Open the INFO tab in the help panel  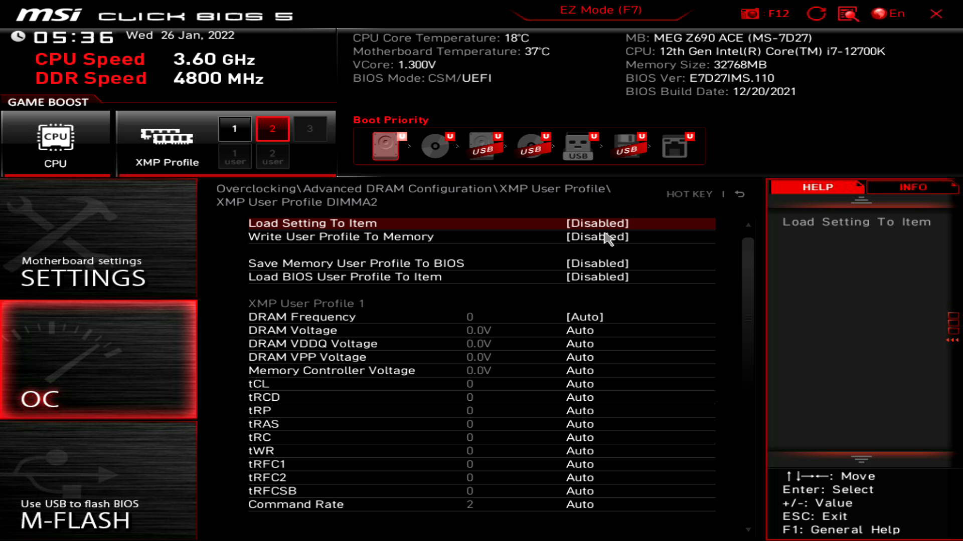click(x=913, y=187)
